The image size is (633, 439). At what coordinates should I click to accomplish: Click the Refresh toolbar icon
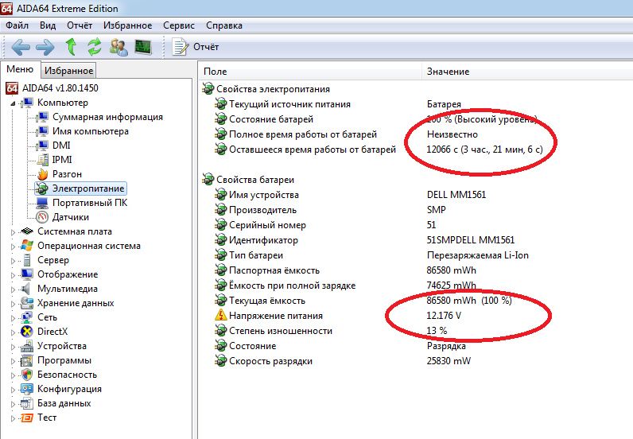95,47
